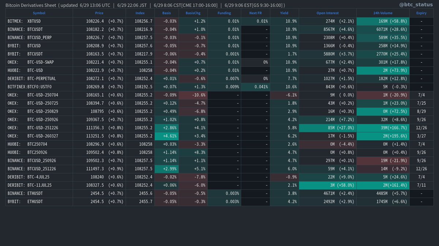Select the BINANCE: BTCUSDT symbol
Viewport: 439px width, 246px height.
[26, 30]
